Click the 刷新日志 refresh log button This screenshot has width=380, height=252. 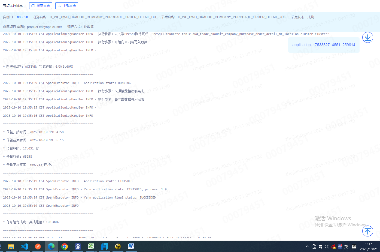[40, 6]
